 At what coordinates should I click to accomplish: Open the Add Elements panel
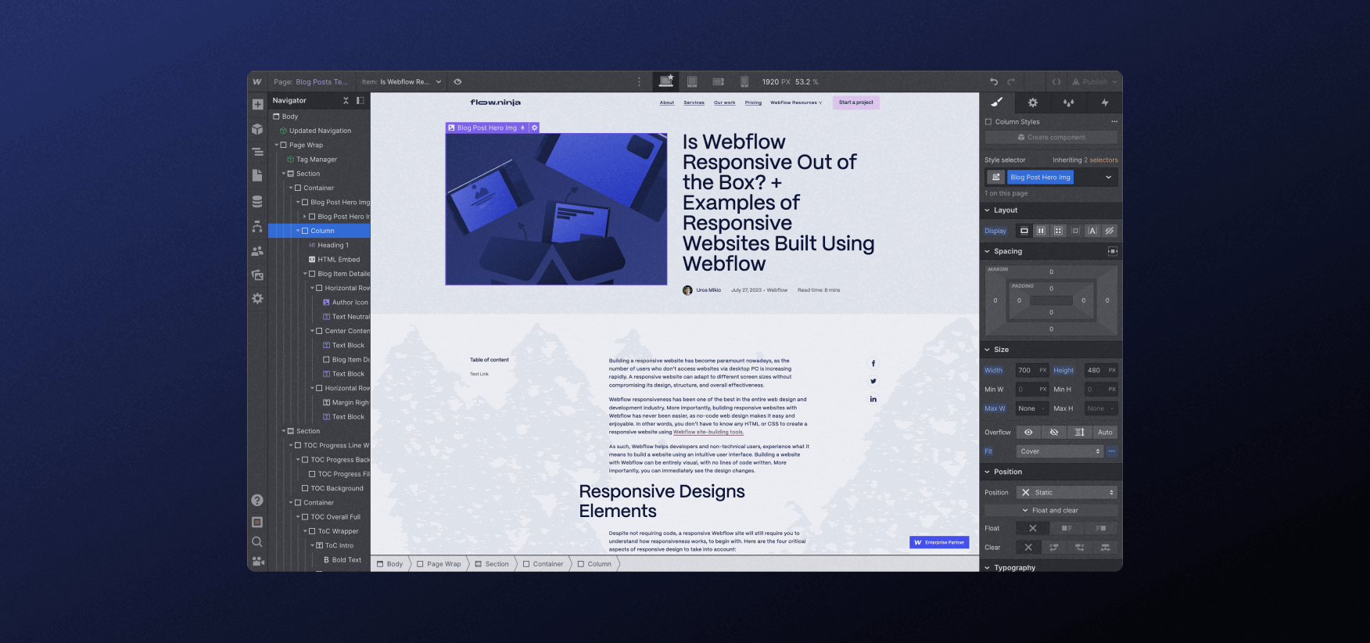pyautogui.click(x=257, y=105)
